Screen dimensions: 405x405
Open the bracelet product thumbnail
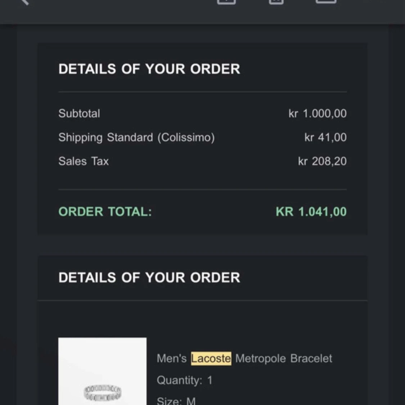102,371
